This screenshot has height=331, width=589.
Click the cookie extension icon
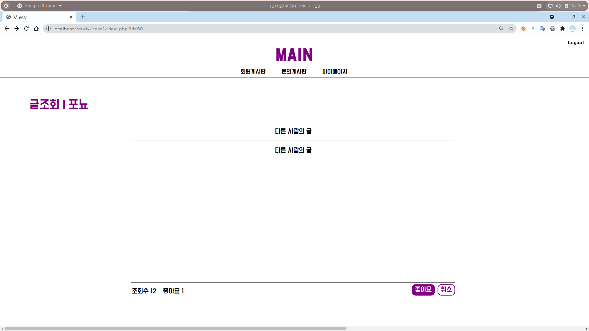point(523,29)
